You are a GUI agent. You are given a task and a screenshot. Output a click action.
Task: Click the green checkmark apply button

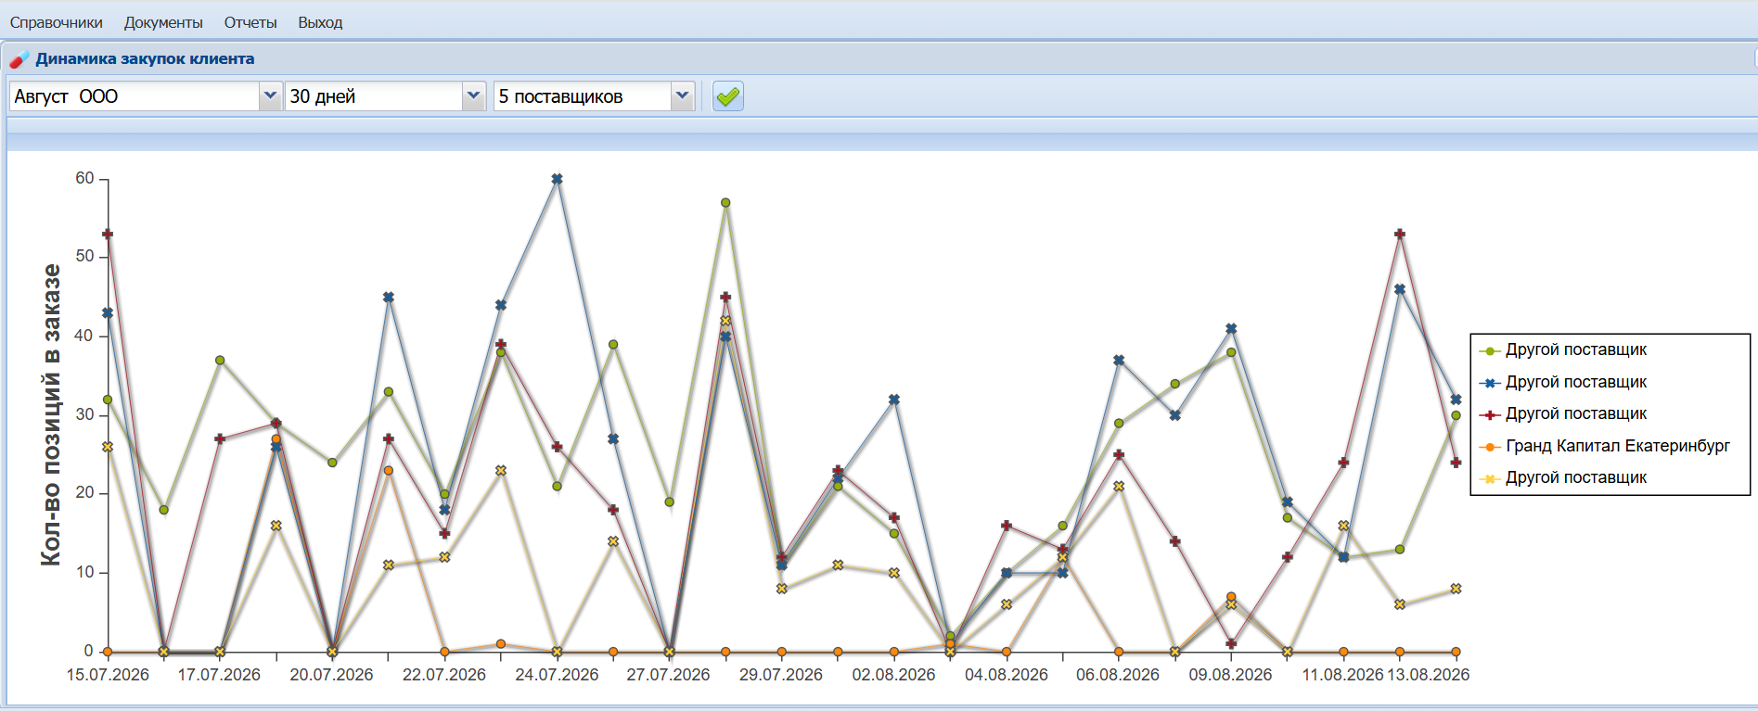(728, 96)
